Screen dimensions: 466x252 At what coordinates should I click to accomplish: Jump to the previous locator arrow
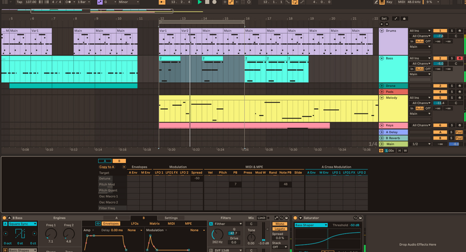point(382,24)
